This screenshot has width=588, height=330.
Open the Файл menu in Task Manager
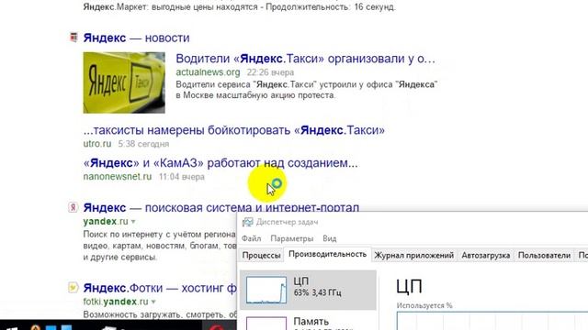[251, 238]
